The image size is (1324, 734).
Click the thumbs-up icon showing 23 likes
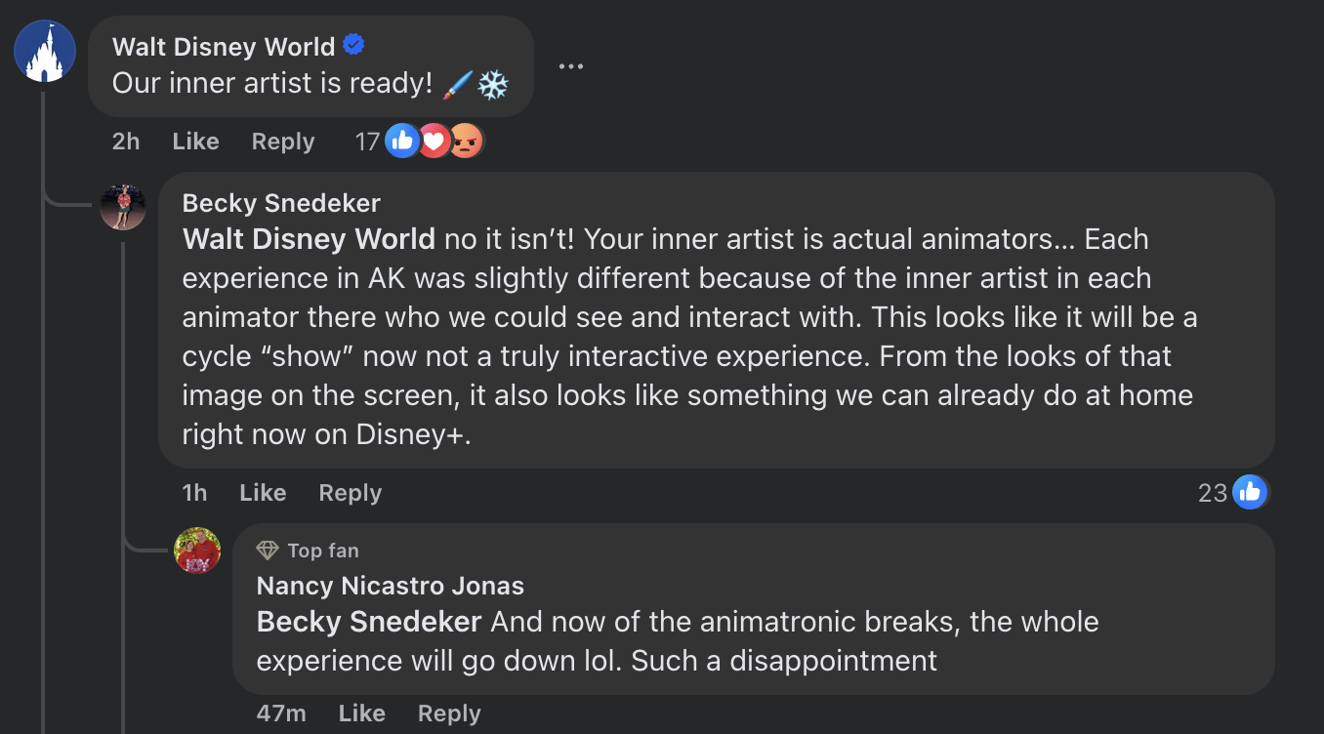[x=1249, y=493]
